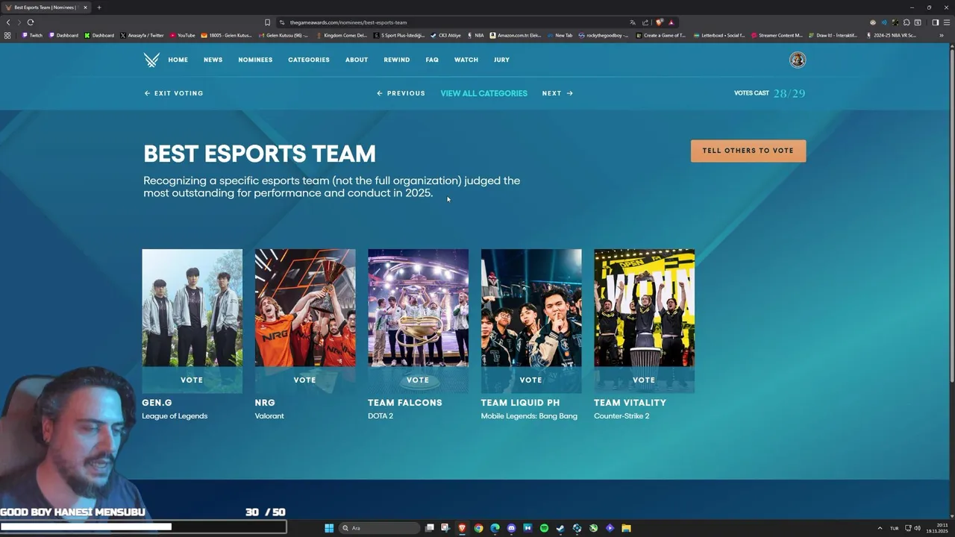Open the apps grid bookmark icon
955x537 pixels.
coord(7,35)
